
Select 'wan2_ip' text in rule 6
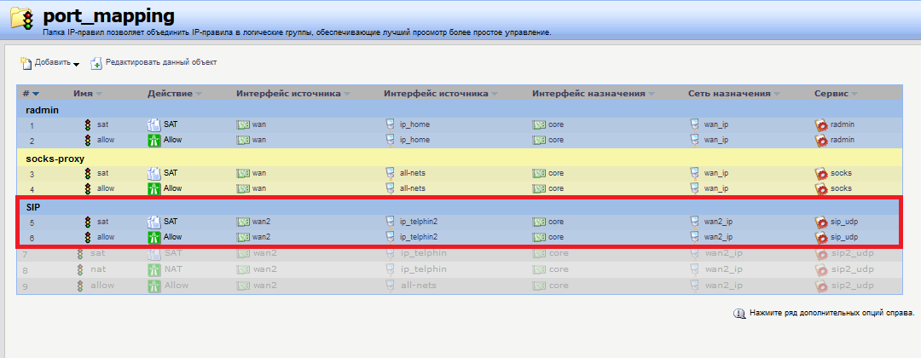point(718,238)
